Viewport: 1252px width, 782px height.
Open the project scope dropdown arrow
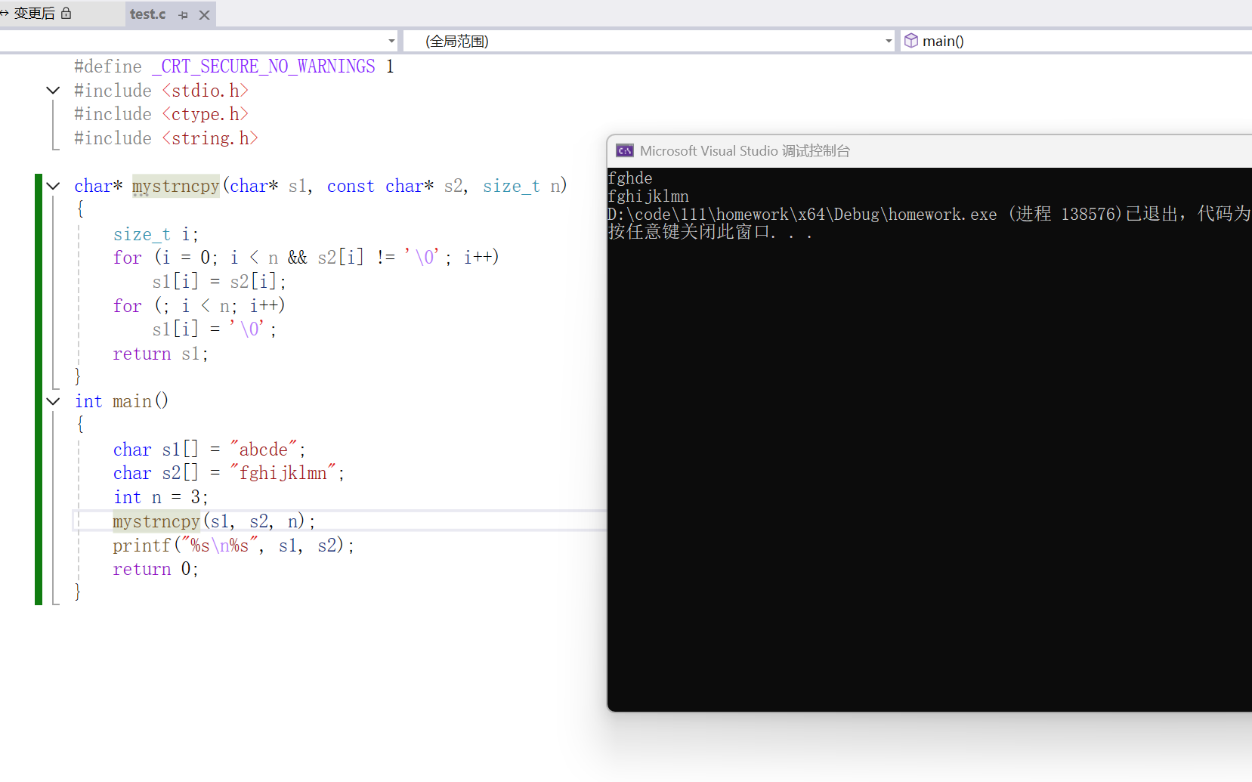click(391, 41)
